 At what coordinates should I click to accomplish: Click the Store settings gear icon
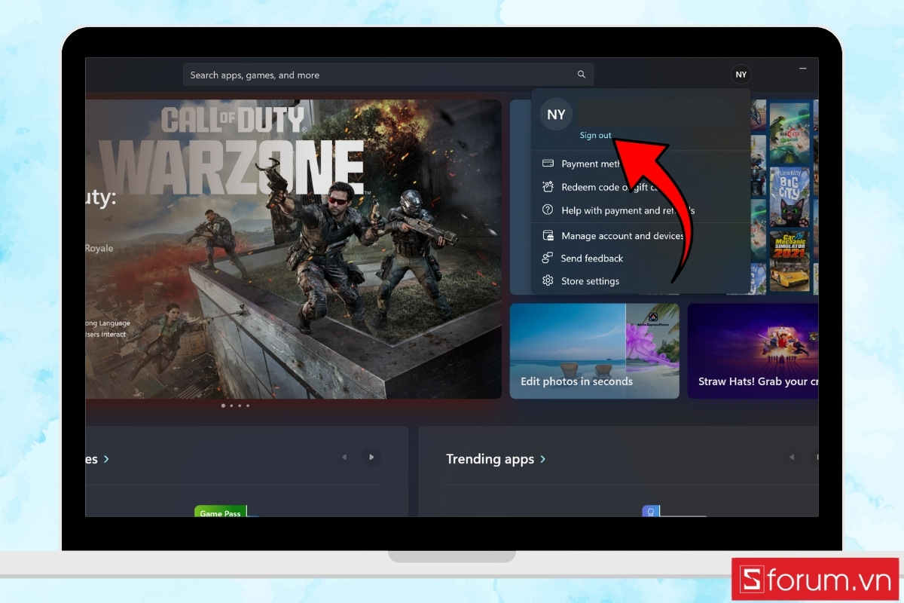pos(548,281)
